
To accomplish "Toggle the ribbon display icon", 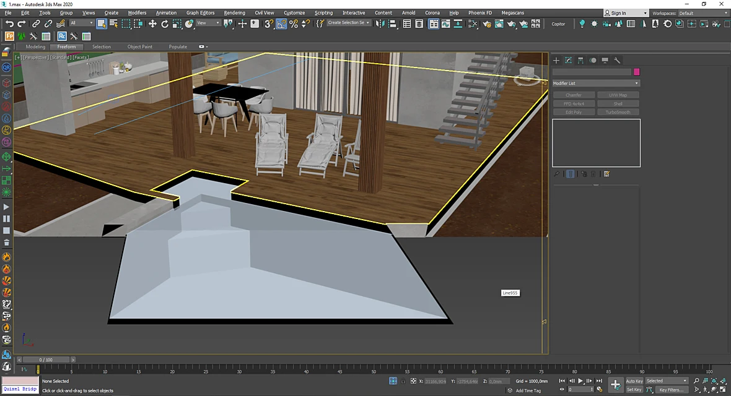I will point(434,24).
